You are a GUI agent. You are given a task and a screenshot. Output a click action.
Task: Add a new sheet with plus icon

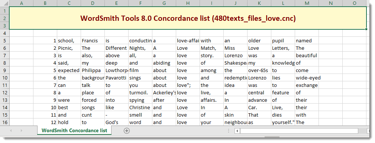(126, 131)
